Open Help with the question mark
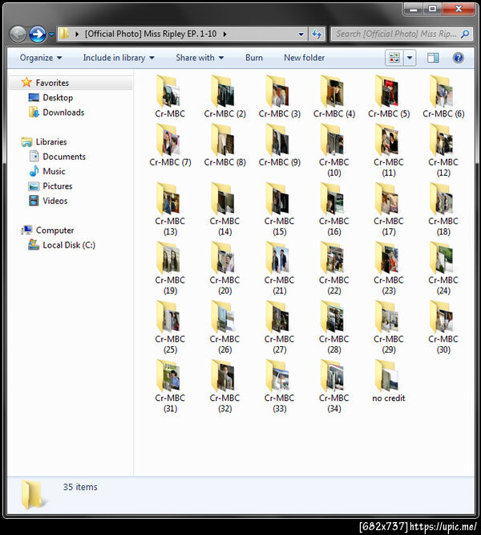The height and width of the screenshot is (535, 481). [459, 58]
